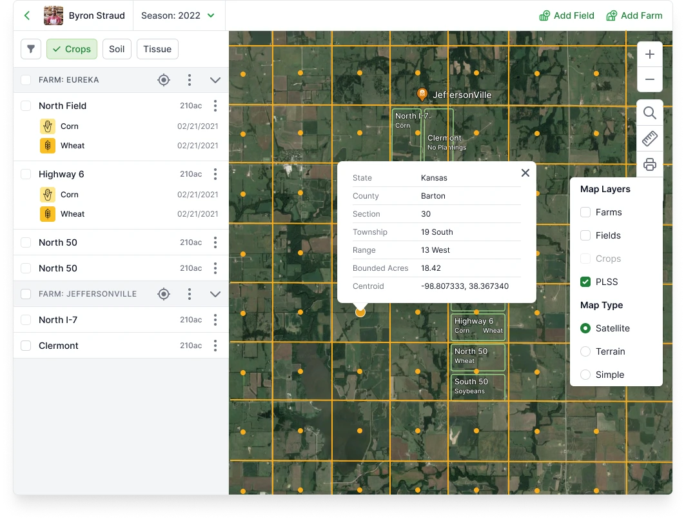Click the back arrow beside Byron Straud

tap(27, 15)
